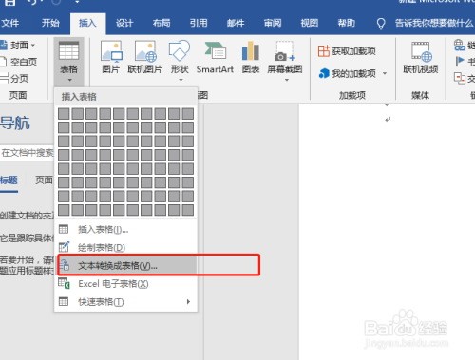The image size is (475, 360).
Task: Insert 联机图片 online pictures
Action: pyautogui.click(x=145, y=57)
